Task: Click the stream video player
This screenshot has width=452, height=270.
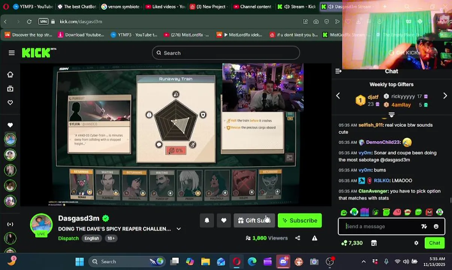Action: point(176,135)
